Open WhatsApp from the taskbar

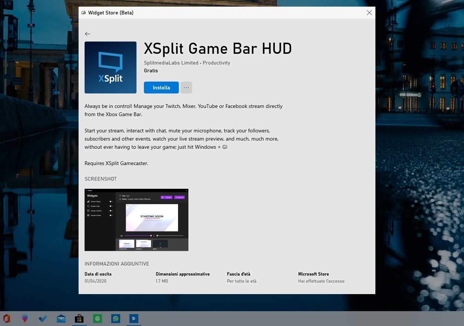(116, 319)
